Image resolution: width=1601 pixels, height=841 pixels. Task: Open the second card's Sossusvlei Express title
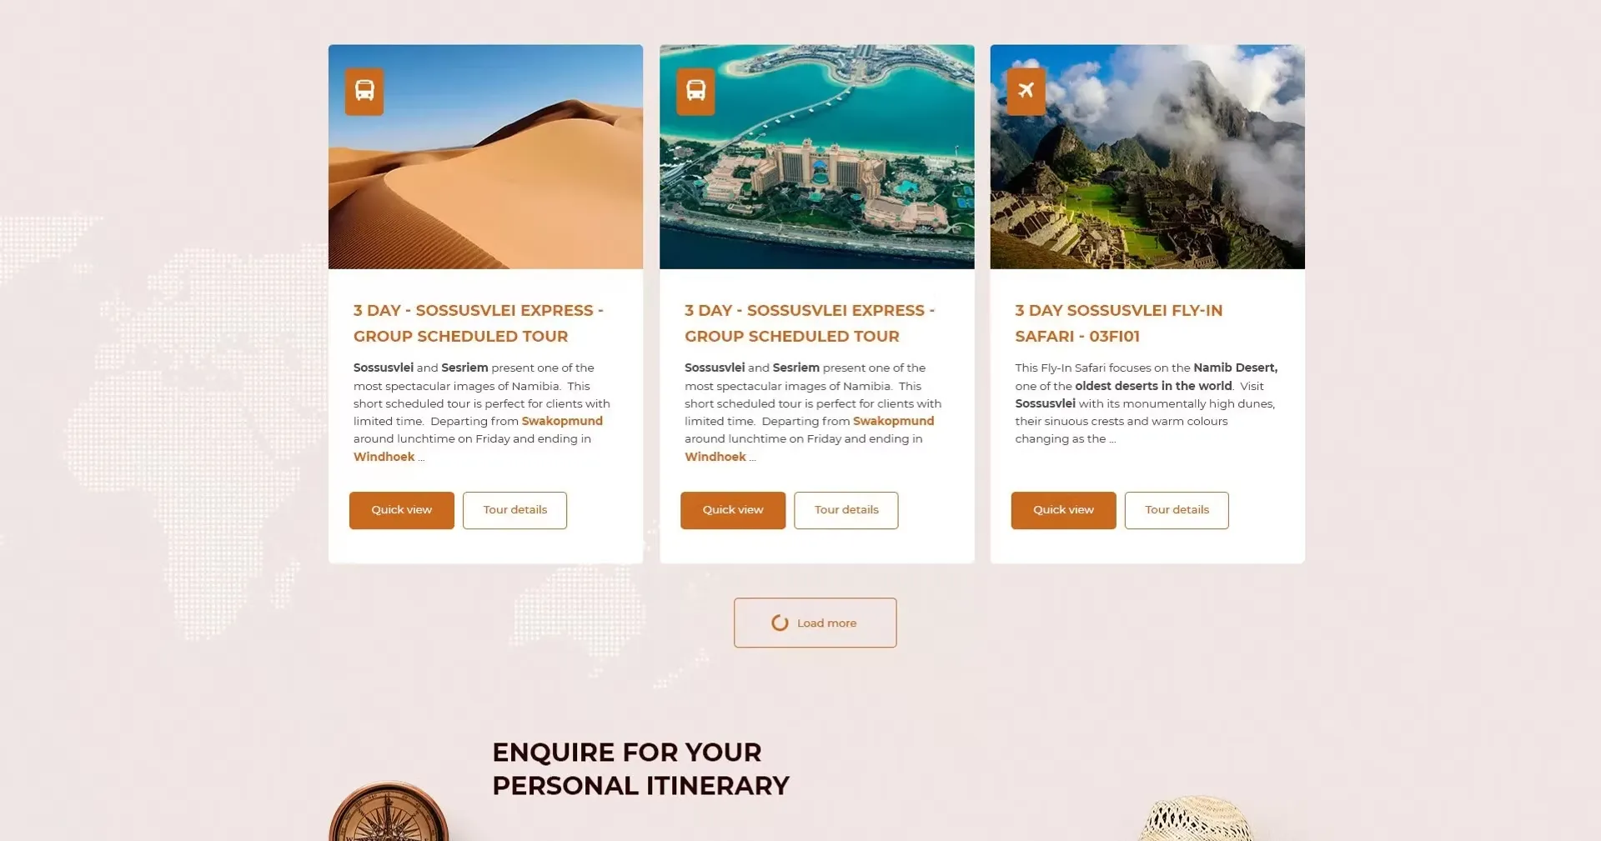[810, 323]
